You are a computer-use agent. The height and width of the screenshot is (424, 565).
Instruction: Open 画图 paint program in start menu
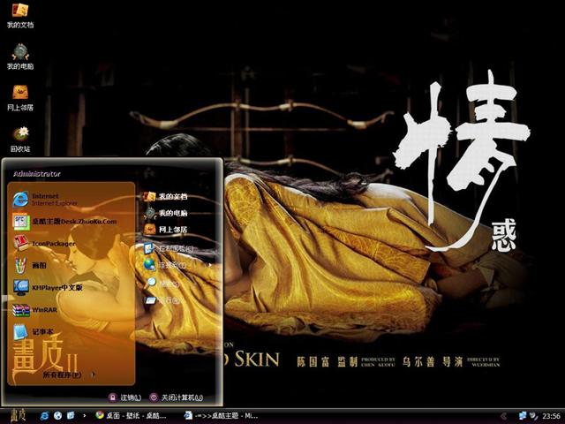point(29,265)
